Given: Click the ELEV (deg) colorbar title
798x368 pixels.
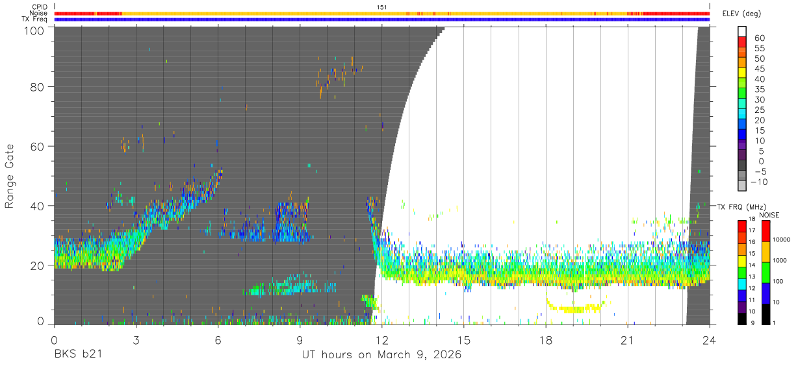Looking at the screenshot, I should 742,14.
